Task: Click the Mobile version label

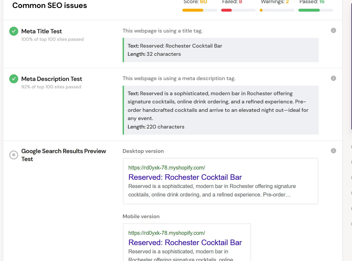Action: point(141,216)
